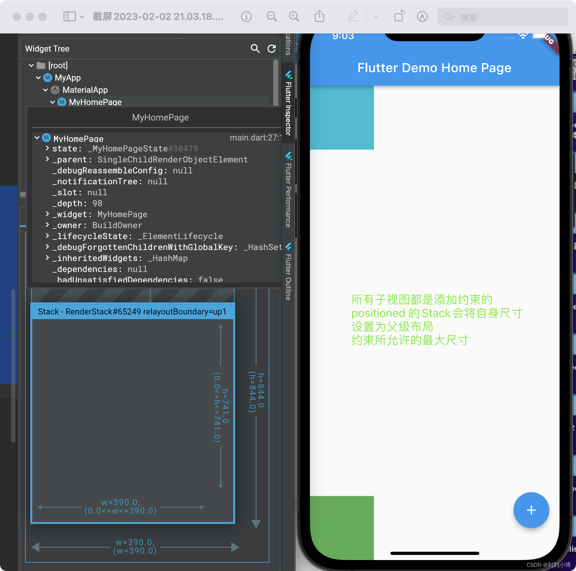Click the Stack RenderStack#65249 header
Screen dimensions: 576x571
132,312
